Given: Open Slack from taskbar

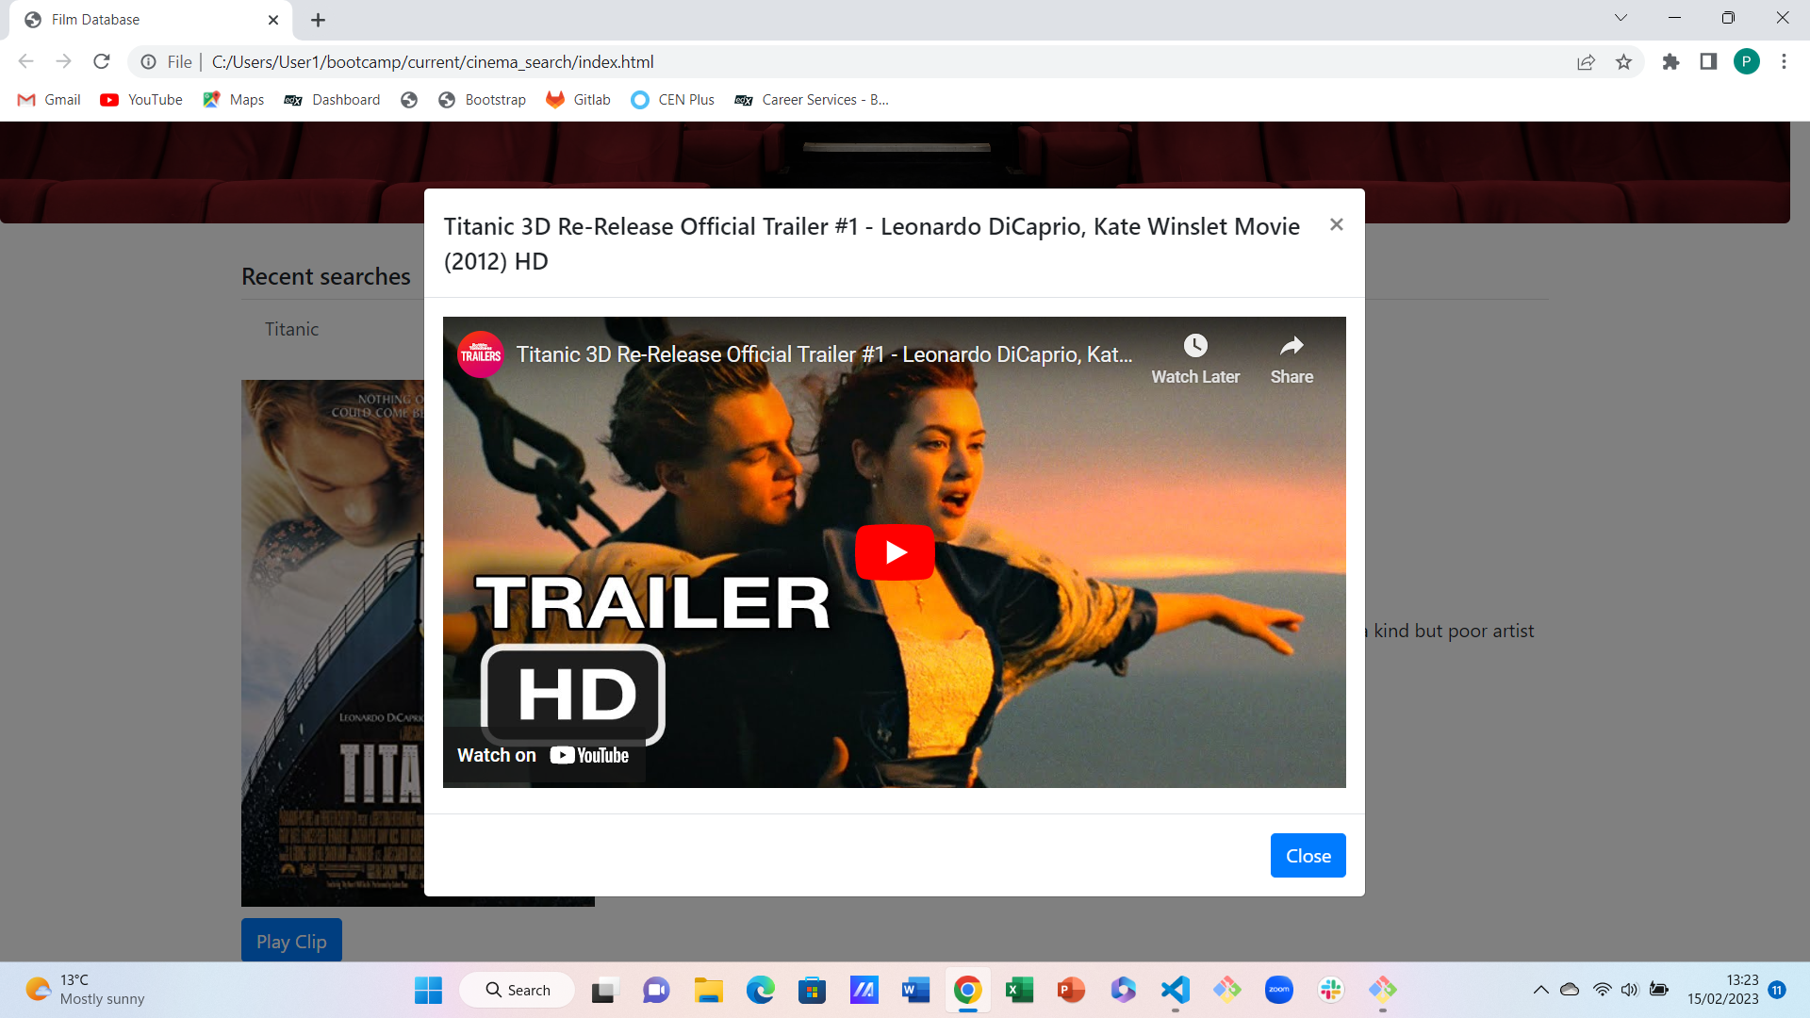Looking at the screenshot, I should pos(1330,990).
